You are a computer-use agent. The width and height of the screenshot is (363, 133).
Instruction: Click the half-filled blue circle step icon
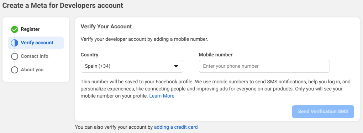tap(15, 43)
